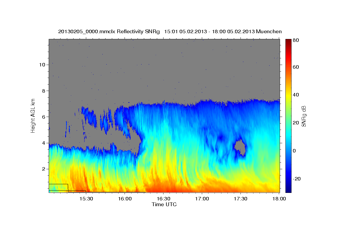Viewport: 346px width, 231px height.
Task: Click the dark blue bottom of the colorbar
Action: click(x=288, y=189)
